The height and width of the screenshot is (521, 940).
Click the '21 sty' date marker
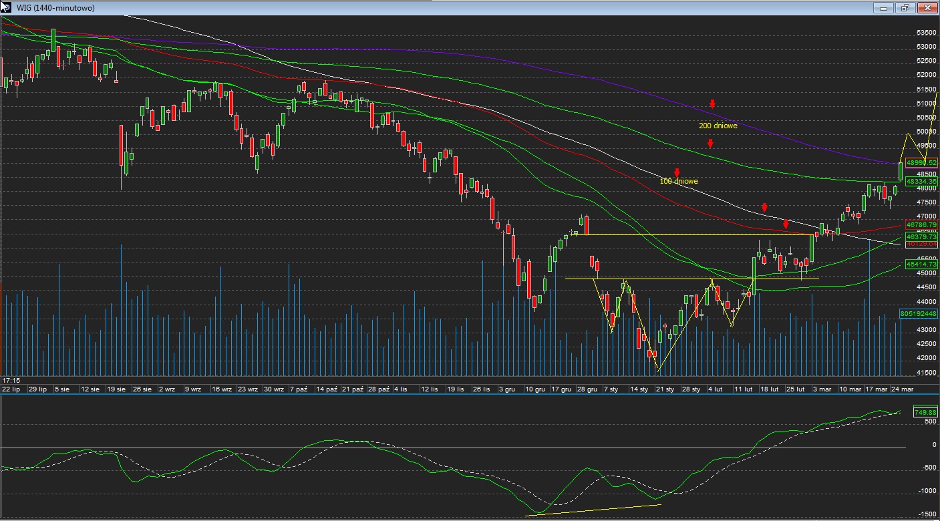tap(665, 388)
